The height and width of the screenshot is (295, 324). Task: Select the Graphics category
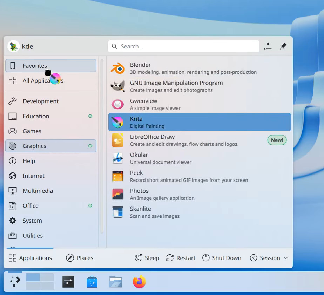pos(51,146)
